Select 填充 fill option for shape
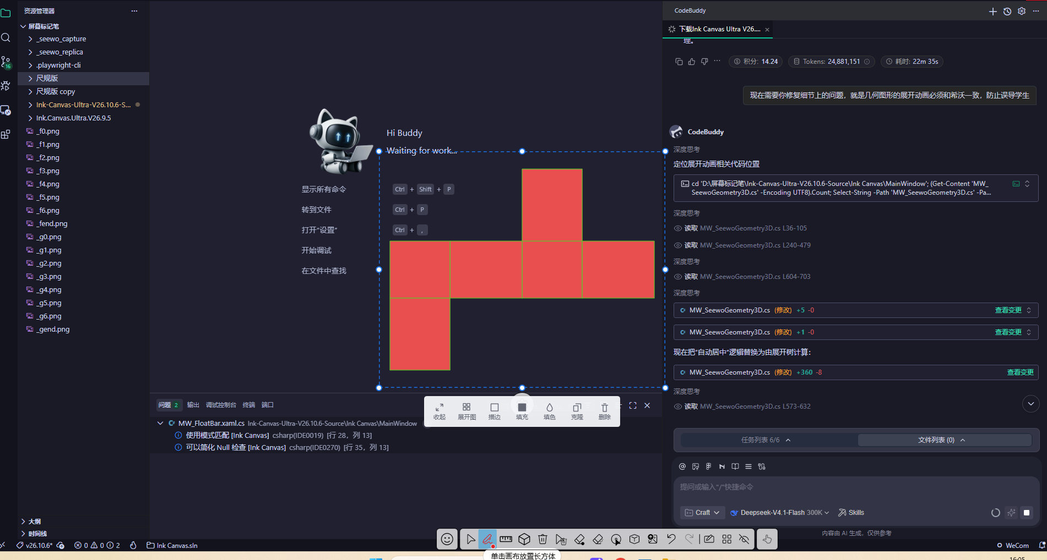 (522, 411)
